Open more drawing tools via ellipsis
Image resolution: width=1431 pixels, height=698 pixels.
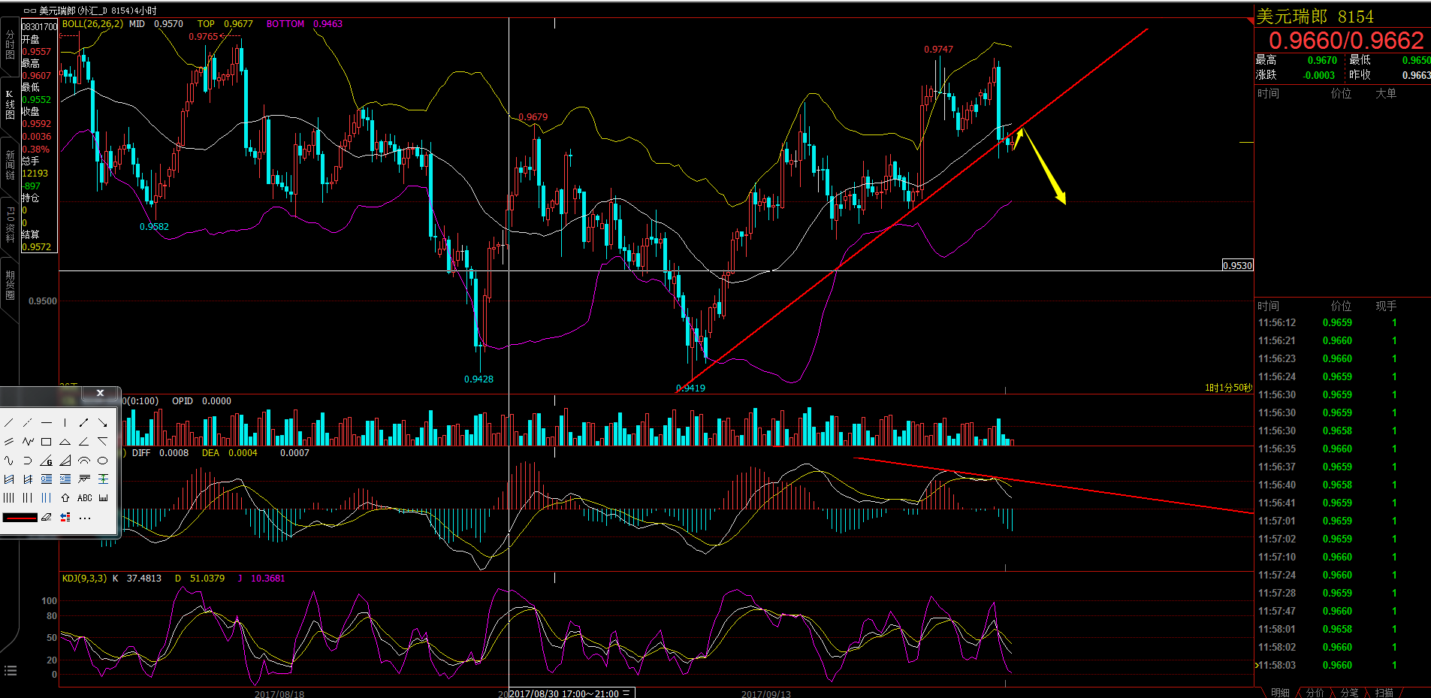[85, 517]
